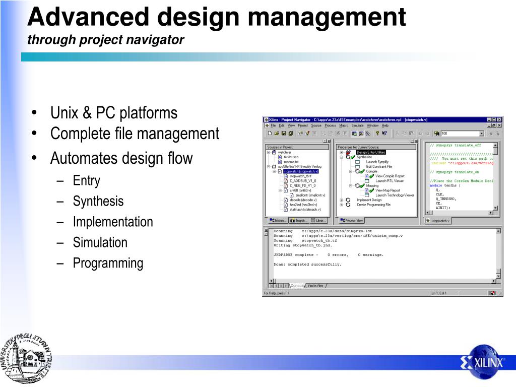Click the Launch RTL Viewer window icon
Image resolution: width=516 pixels, height=387 pixels.
tap(367, 181)
